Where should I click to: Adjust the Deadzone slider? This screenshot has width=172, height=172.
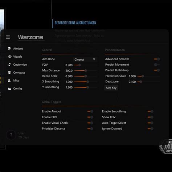[x=148, y=82]
